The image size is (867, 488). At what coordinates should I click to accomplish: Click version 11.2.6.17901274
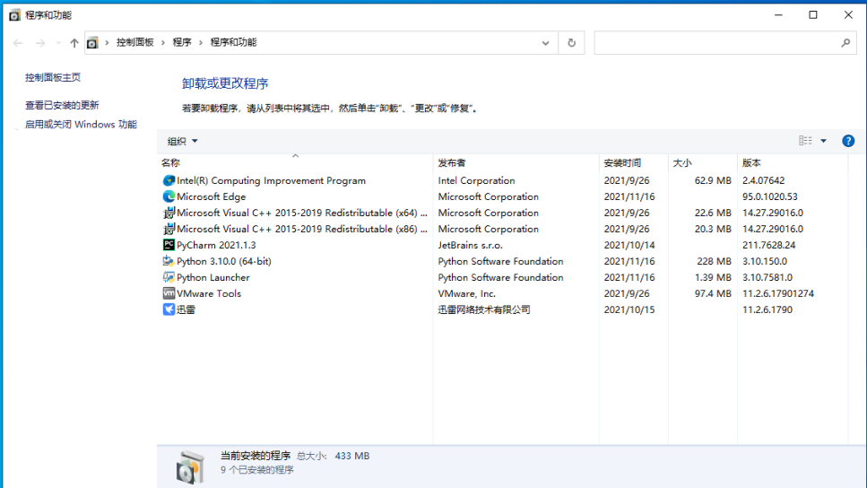pos(778,293)
